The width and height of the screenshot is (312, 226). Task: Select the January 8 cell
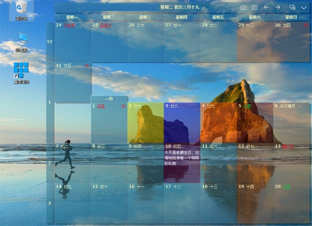point(109,163)
